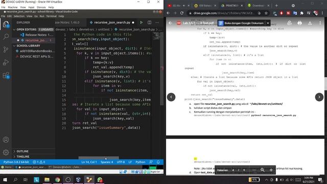Go back in Chrome browser
327x184 pixels.
[168, 13]
